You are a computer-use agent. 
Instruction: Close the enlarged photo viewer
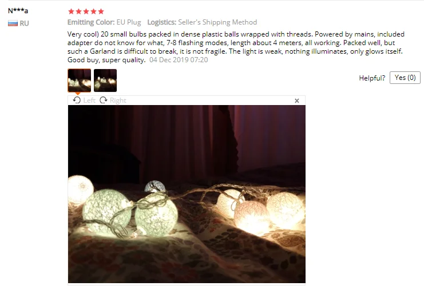[x=296, y=100]
